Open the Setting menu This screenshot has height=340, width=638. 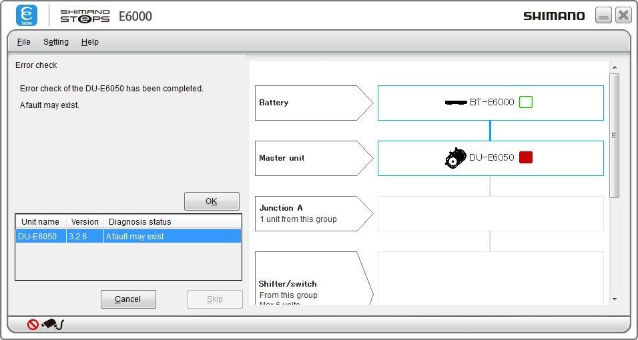(x=56, y=42)
